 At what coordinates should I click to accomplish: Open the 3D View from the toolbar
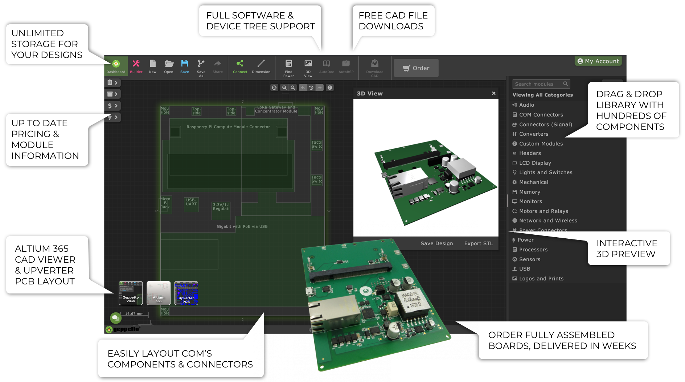pyautogui.click(x=308, y=68)
